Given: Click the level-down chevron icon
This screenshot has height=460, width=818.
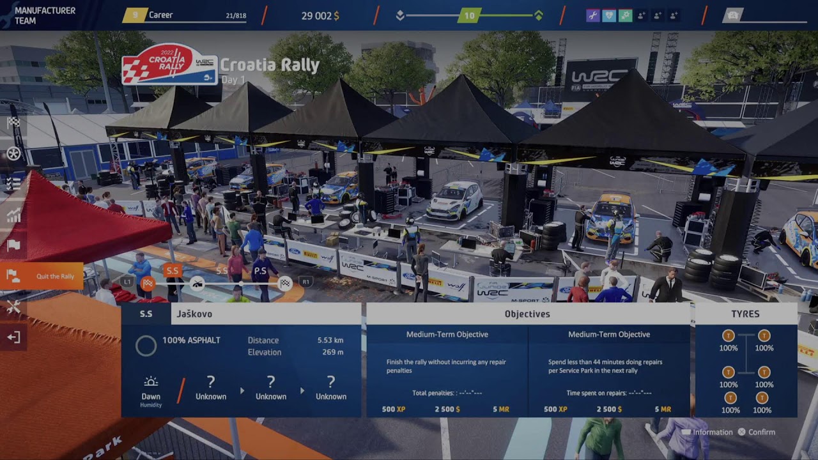Looking at the screenshot, I should (400, 15).
